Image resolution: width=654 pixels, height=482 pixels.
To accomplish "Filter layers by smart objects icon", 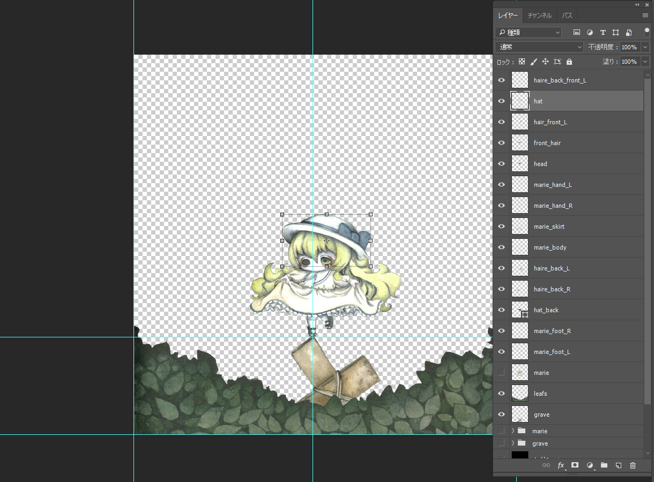I will pyautogui.click(x=629, y=32).
